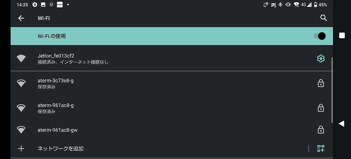
Task: Tap the ネットワークを追加 label
Action: click(61, 149)
